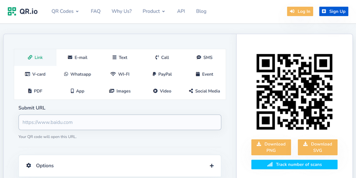
Task: Pick the V-card QR type
Action: [35, 74]
